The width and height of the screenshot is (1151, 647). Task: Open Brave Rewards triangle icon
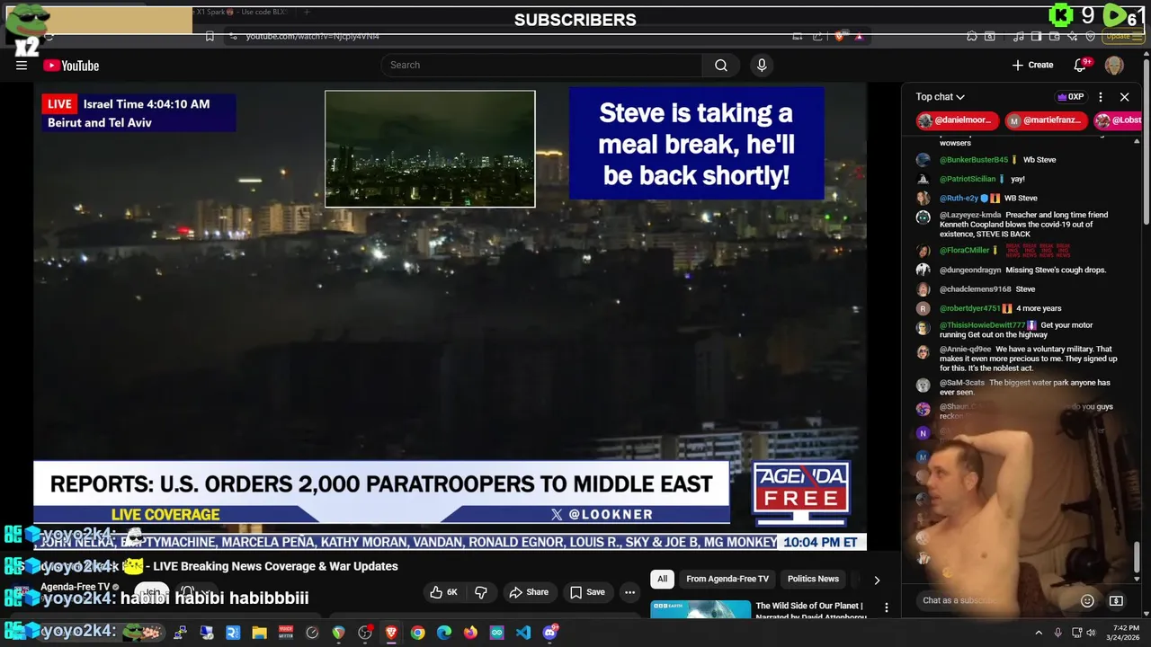tap(859, 36)
